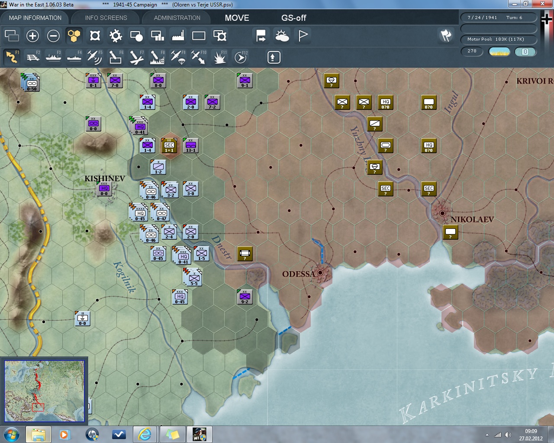Select the Kishinev HQ 0-0 counter

104,189
